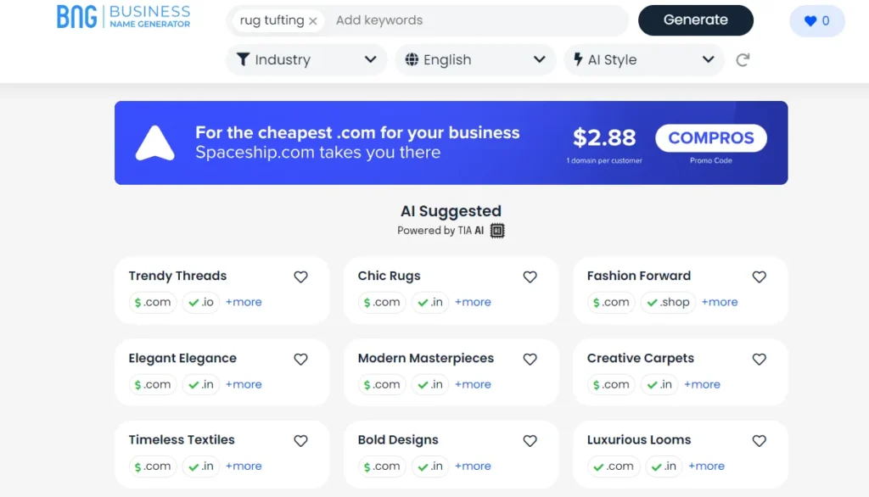Favorite the Trendy Threads name
869x497 pixels.
coord(300,276)
